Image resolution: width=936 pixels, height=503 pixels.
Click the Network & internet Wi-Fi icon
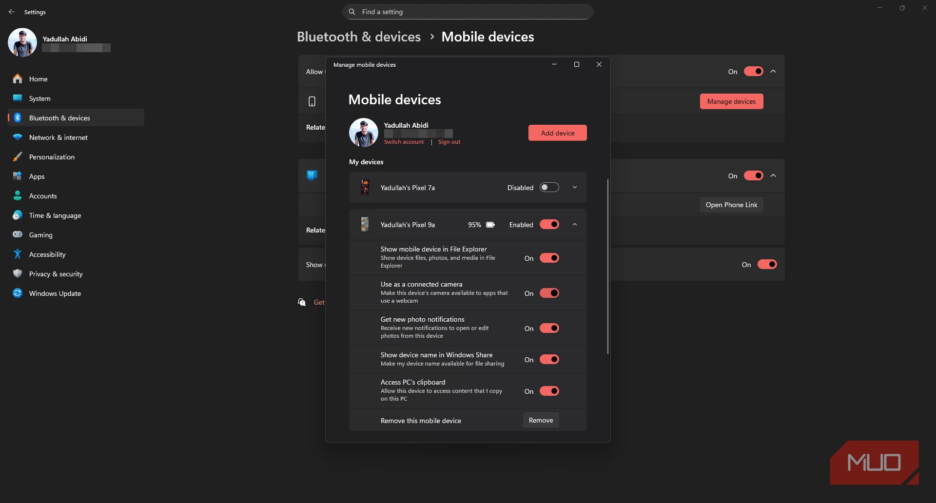pyautogui.click(x=18, y=137)
